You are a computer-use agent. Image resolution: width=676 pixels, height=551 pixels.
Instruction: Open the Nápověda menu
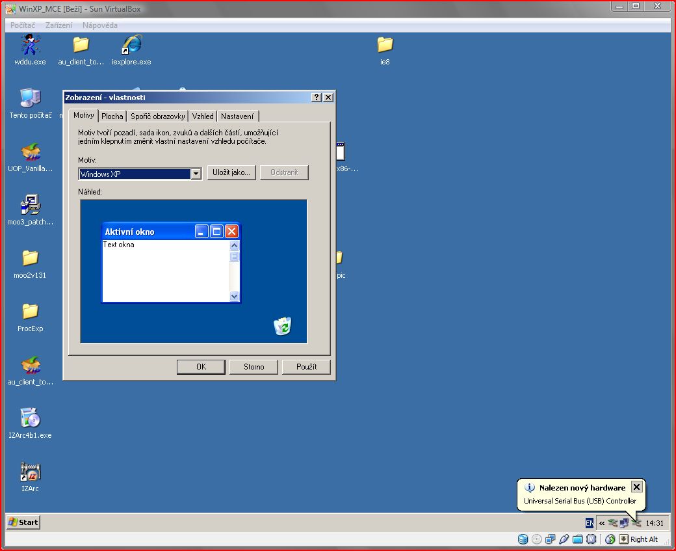coord(100,25)
